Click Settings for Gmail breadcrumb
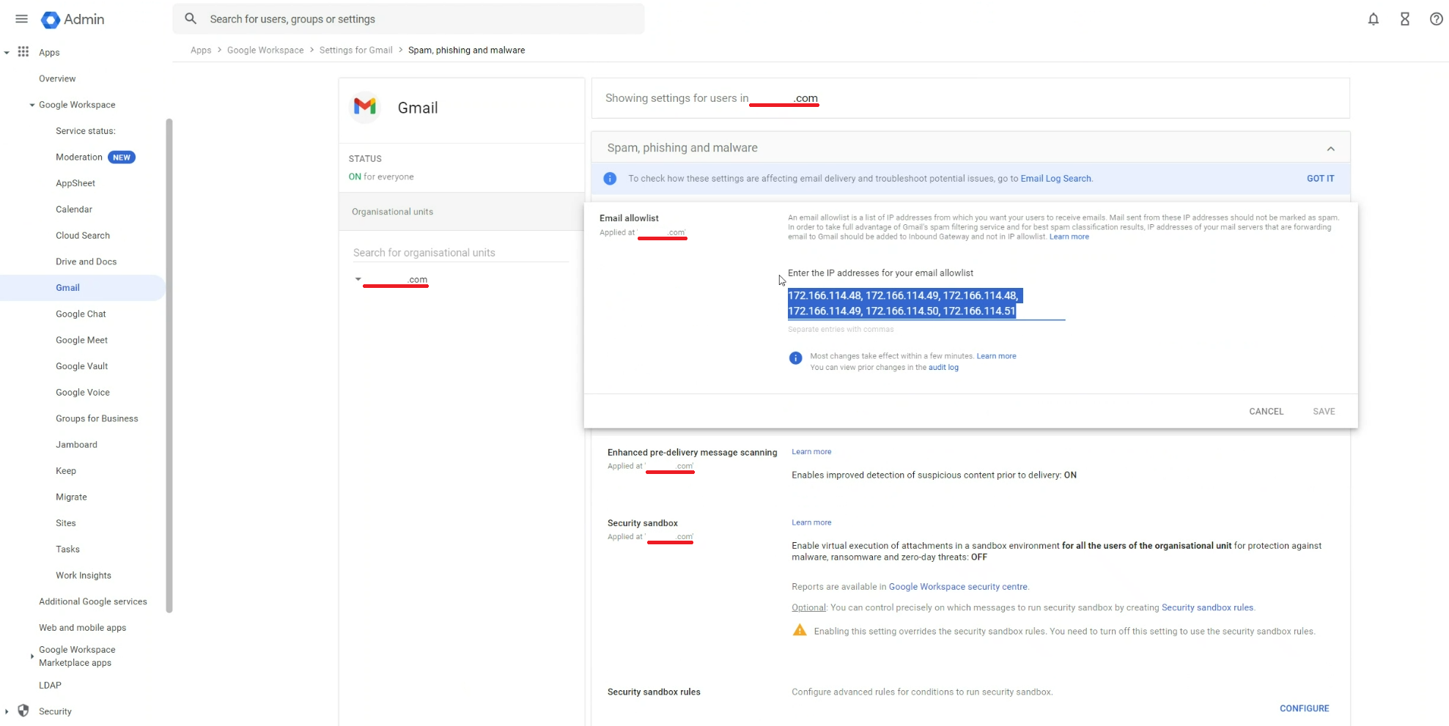1449x726 pixels. coord(356,51)
